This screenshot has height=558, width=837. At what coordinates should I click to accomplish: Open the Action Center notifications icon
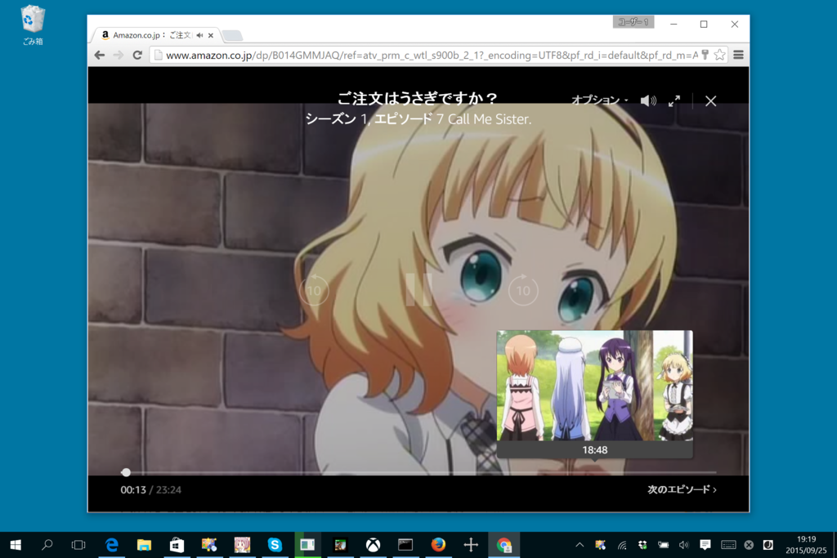[705, 545]
